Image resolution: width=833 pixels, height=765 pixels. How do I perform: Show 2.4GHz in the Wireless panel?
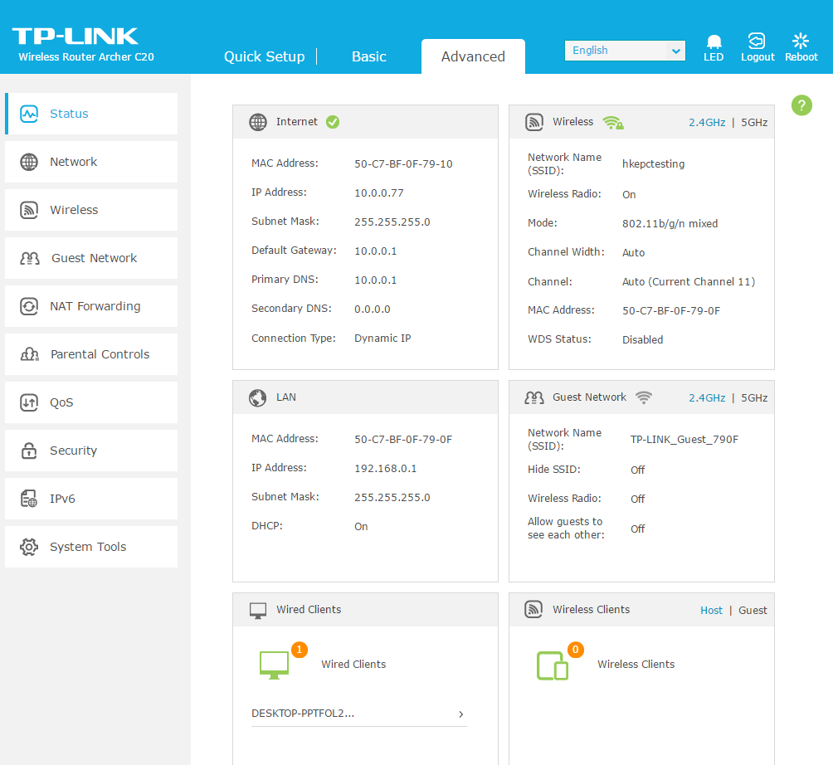[x=707, y=122]
